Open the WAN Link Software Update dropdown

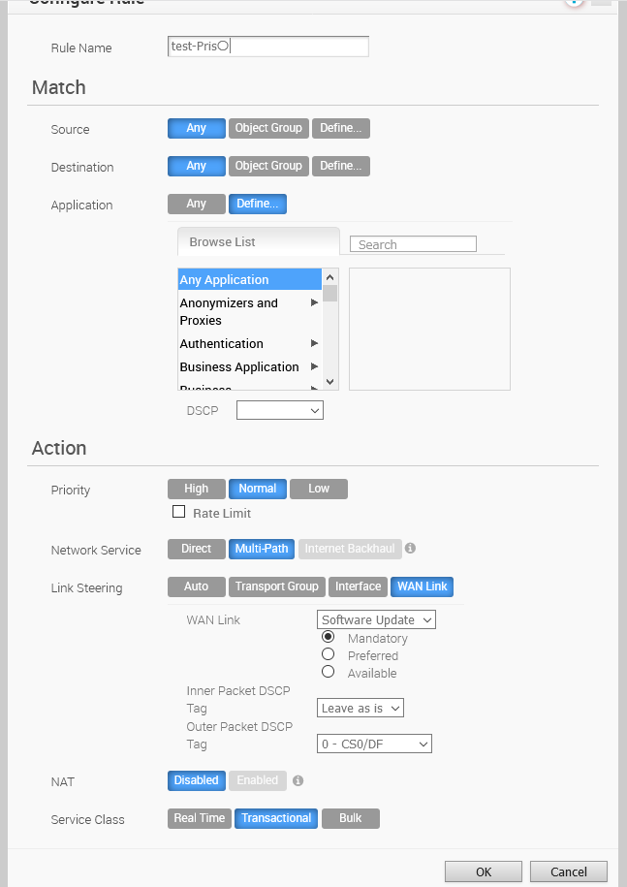[x=376, y=620]
